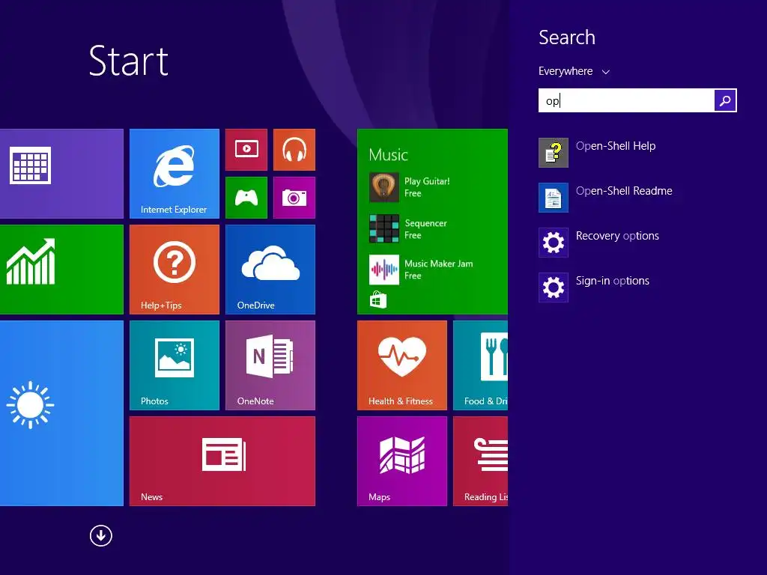The height and width of the screenshot is (575, 767).
Task: Open the Photos tile
Action: click(174, 365)
